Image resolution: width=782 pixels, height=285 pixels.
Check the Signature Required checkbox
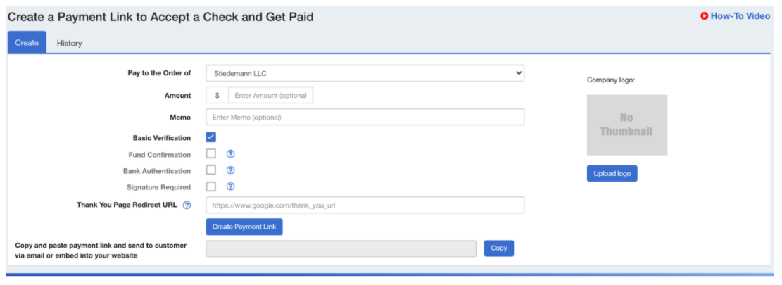tap(211, 186)
